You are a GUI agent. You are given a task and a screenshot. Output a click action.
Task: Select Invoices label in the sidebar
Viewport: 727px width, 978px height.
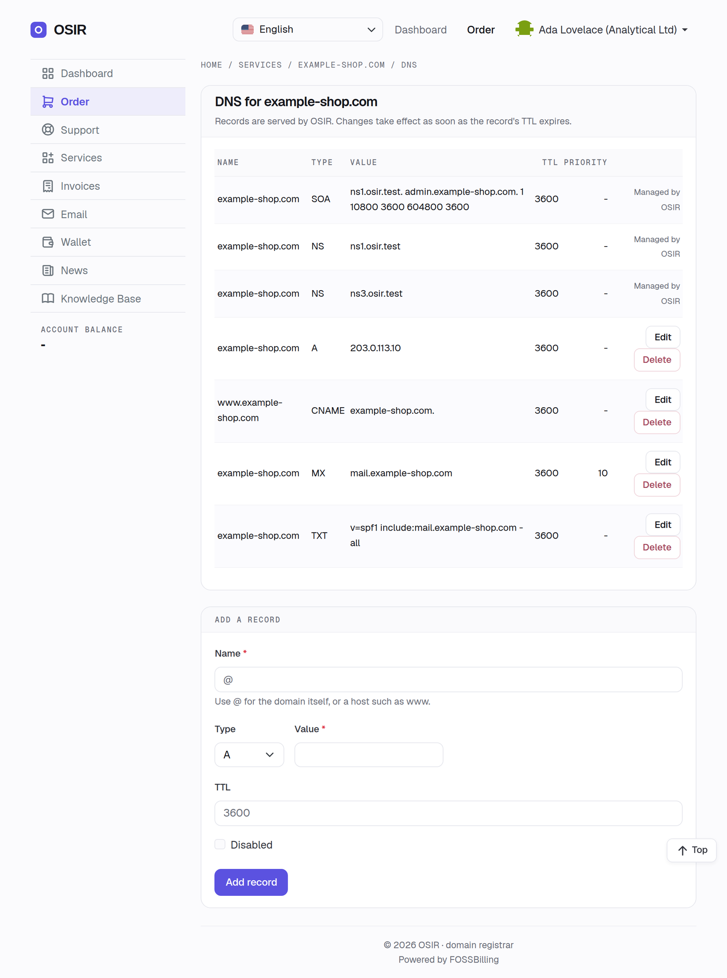pos(80,186)
